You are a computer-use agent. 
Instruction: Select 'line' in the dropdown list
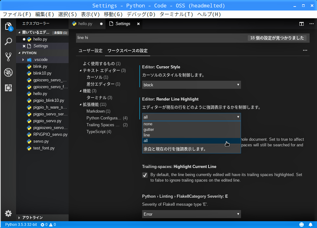[x=192, y=135]
